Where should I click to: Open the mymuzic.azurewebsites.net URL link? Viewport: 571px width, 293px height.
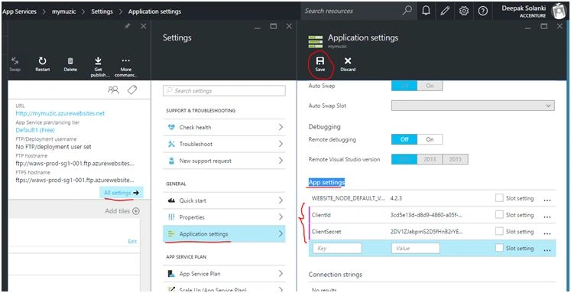[60, 113]
